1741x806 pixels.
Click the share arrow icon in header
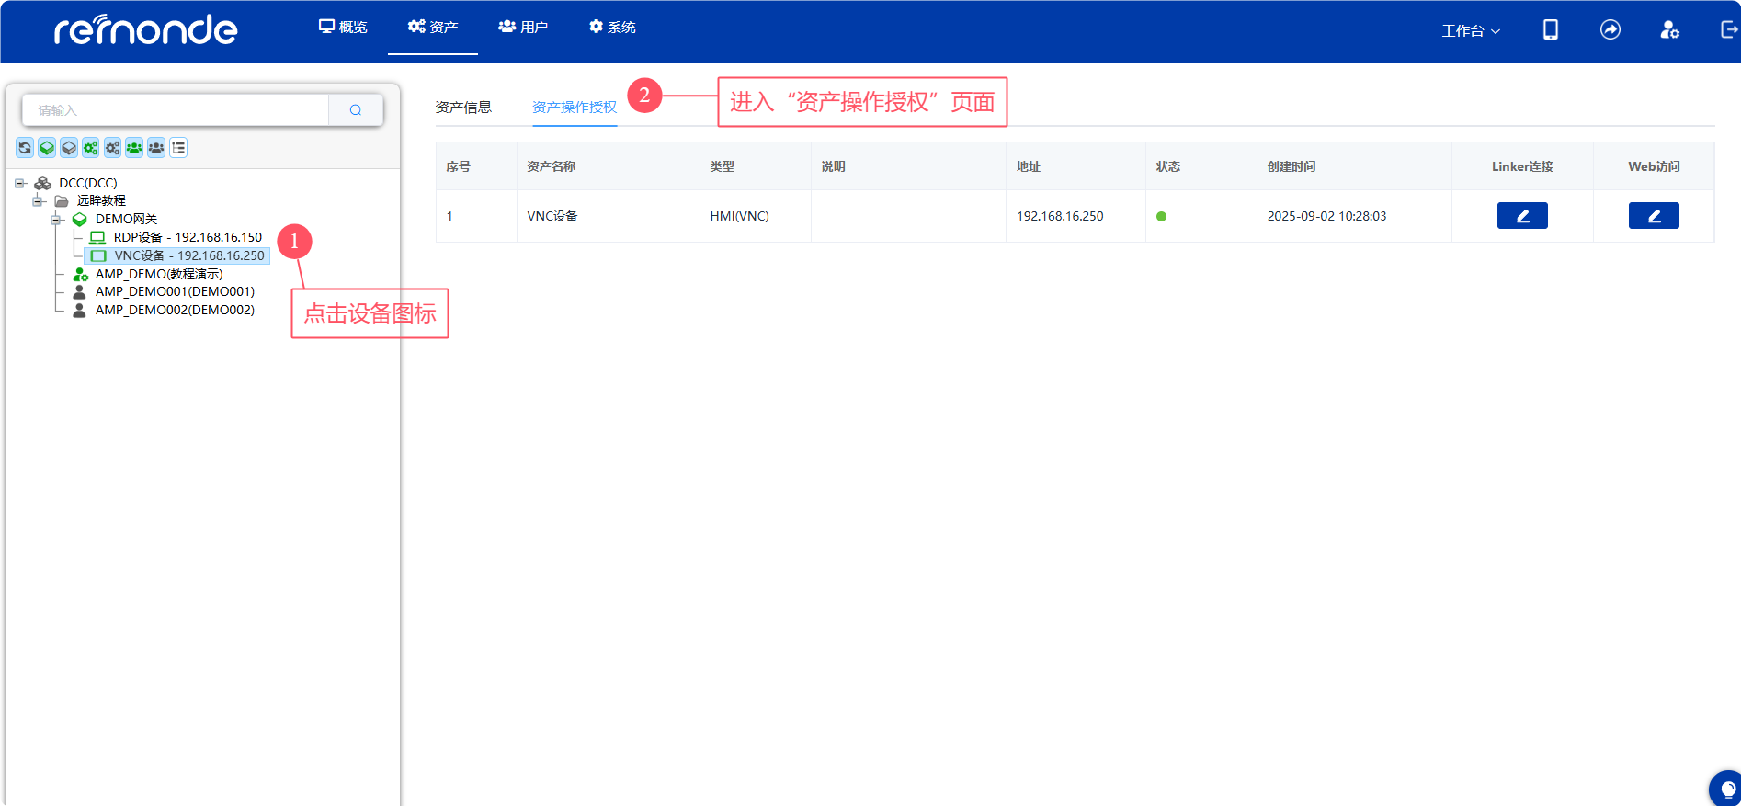point(1610,30)
